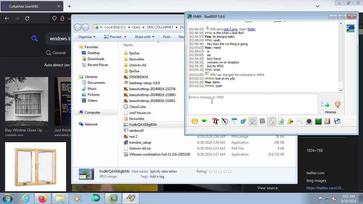363x204 pixels.
Task: Click the Preview button in Explorer toolbar
Action: click(x=113, y=37)
